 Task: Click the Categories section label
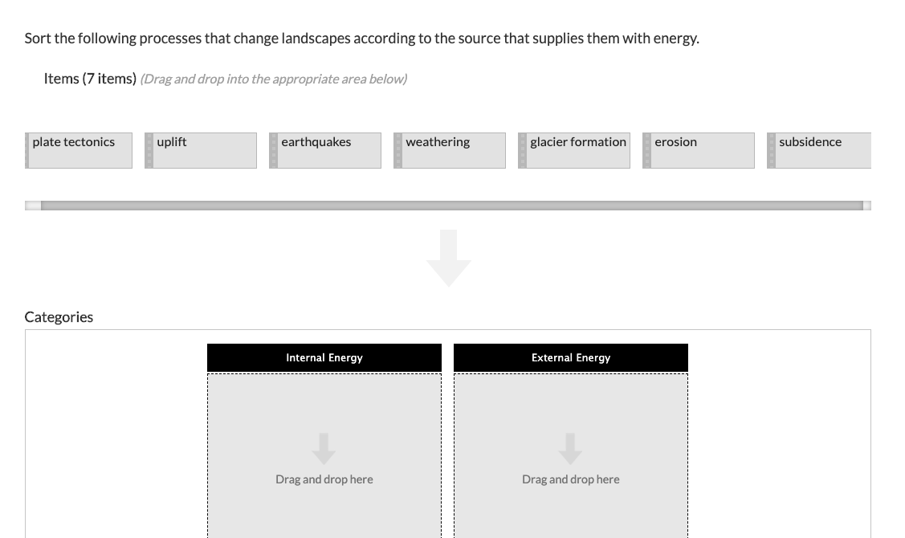59,316
